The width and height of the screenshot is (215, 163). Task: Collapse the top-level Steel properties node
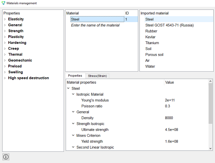click(68, 88)
